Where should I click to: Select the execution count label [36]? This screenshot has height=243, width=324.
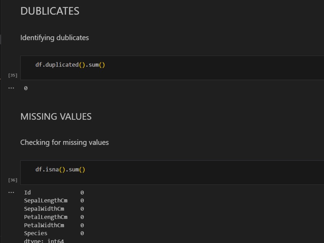click(x=12, y=179)
